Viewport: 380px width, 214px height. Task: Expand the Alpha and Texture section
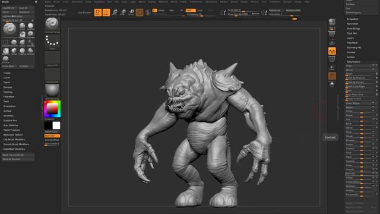[x=13, y=135]
